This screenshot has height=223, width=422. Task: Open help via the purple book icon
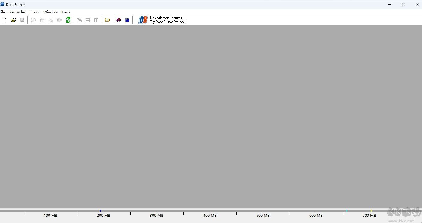tap(119, 20)
